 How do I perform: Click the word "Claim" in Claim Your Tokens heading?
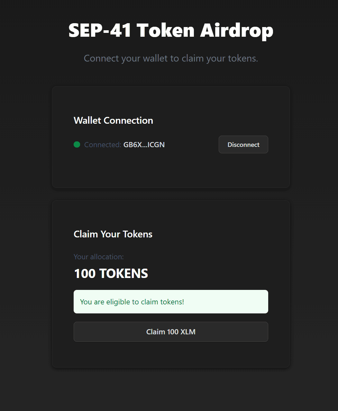86,234
